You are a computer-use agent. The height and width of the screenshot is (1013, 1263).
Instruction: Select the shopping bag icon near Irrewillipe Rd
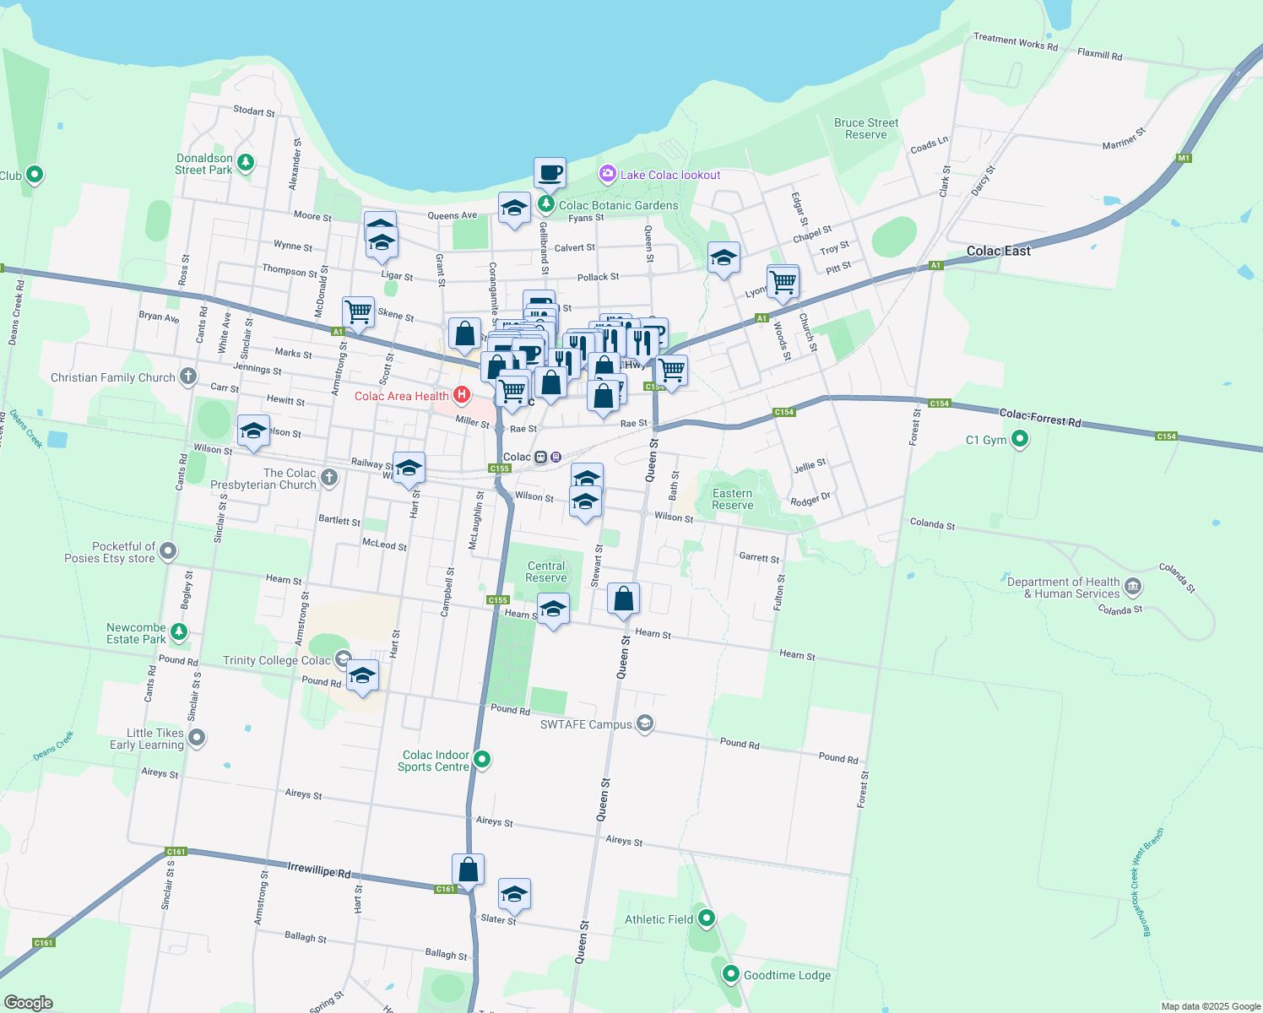(x=468, y=868)
